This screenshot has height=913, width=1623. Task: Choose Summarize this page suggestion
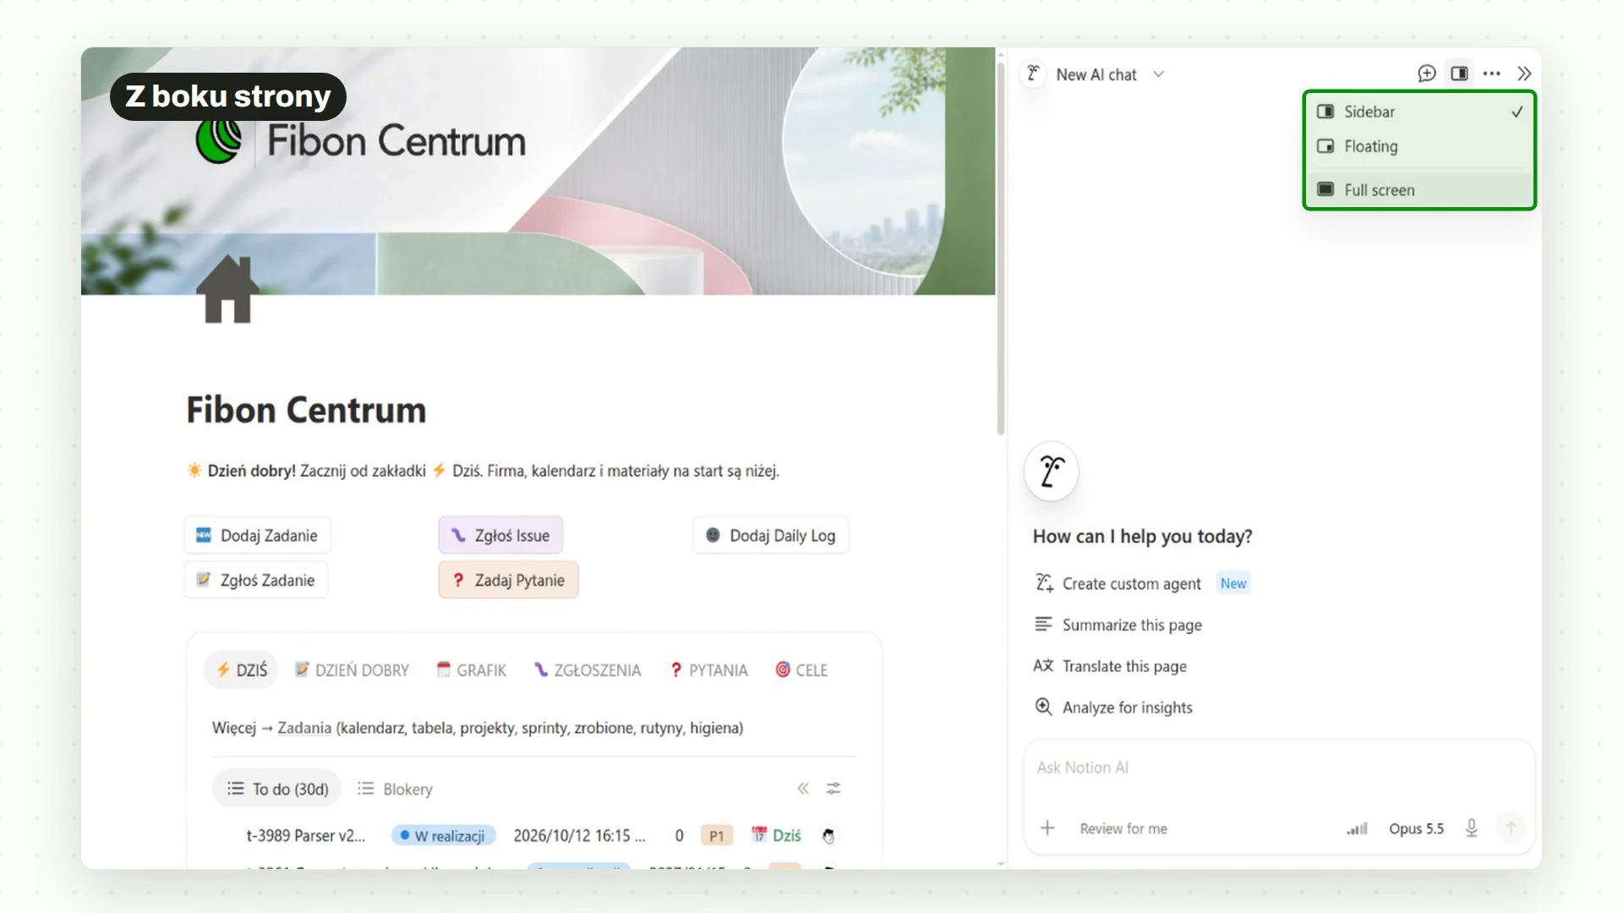coord(1118,625)
